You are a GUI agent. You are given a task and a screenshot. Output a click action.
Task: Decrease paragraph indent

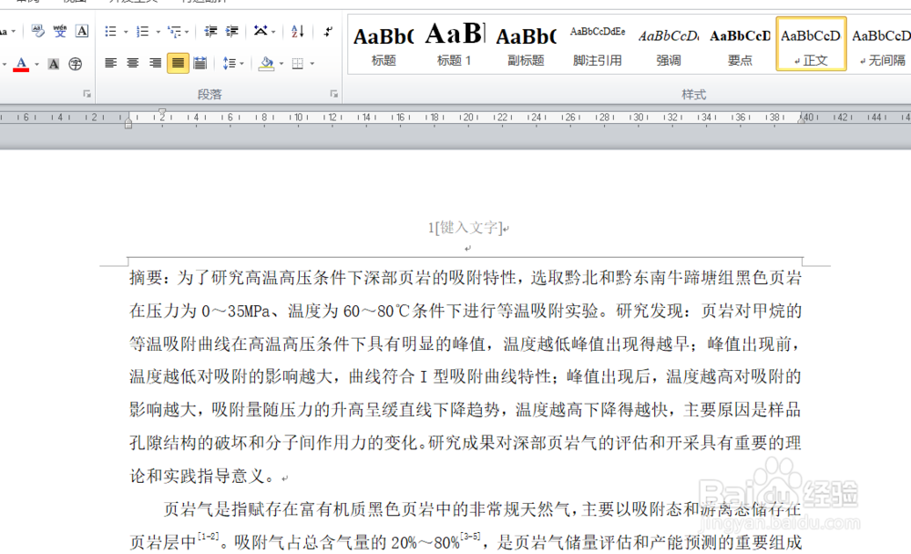pyautogui.click(x=210, y=31)
